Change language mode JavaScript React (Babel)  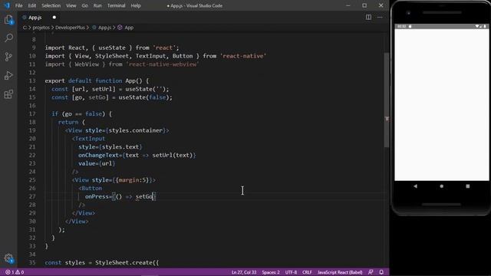[340, 272]
